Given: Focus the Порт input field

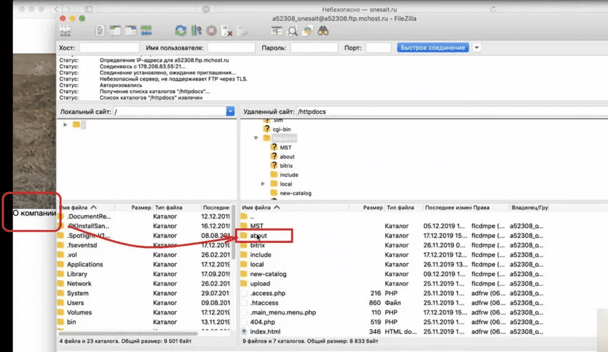Looking at the screenshot, I should (x=378, y=47).
